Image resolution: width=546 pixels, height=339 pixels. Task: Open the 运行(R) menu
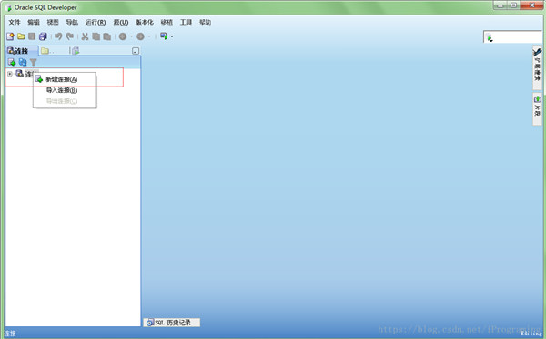point(96,22)
